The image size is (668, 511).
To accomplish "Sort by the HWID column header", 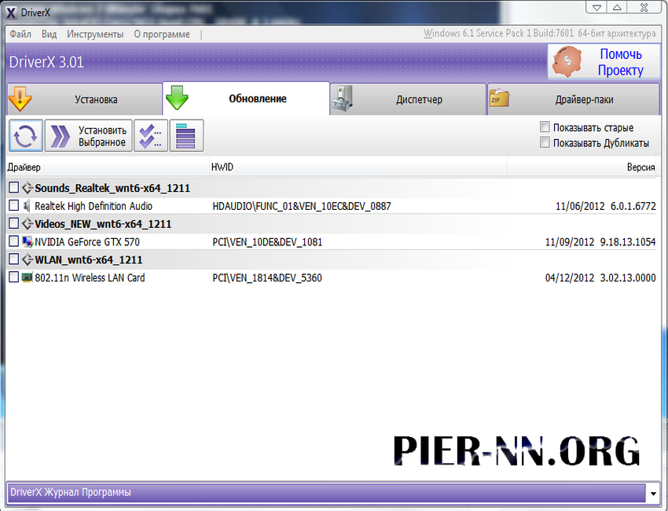I will pos(358,167).
